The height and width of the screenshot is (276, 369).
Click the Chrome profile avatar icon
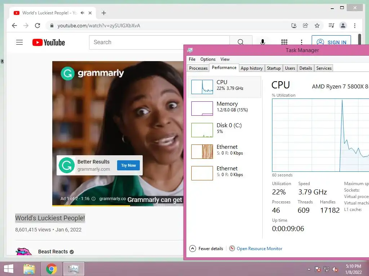343,26
